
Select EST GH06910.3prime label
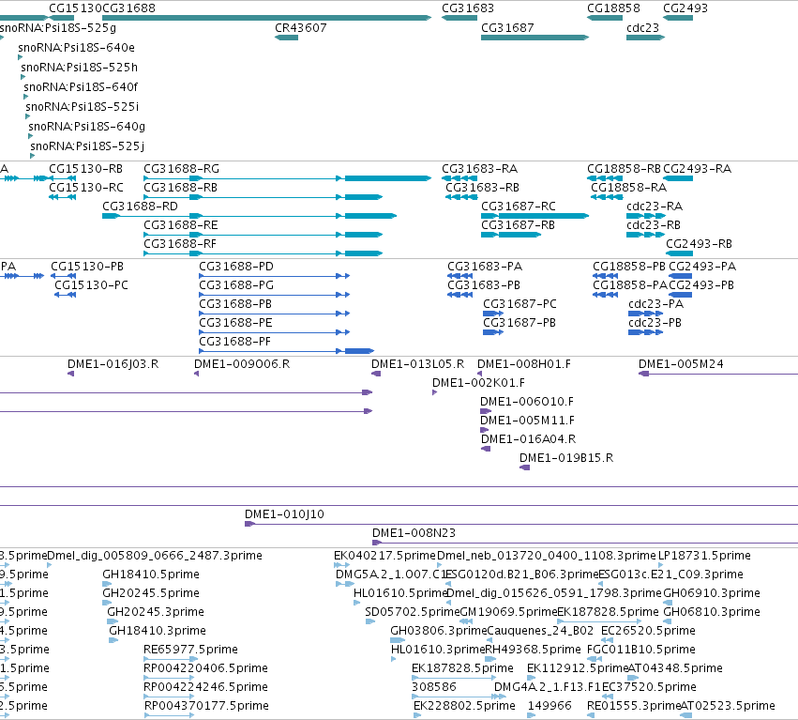click(712, 593)
